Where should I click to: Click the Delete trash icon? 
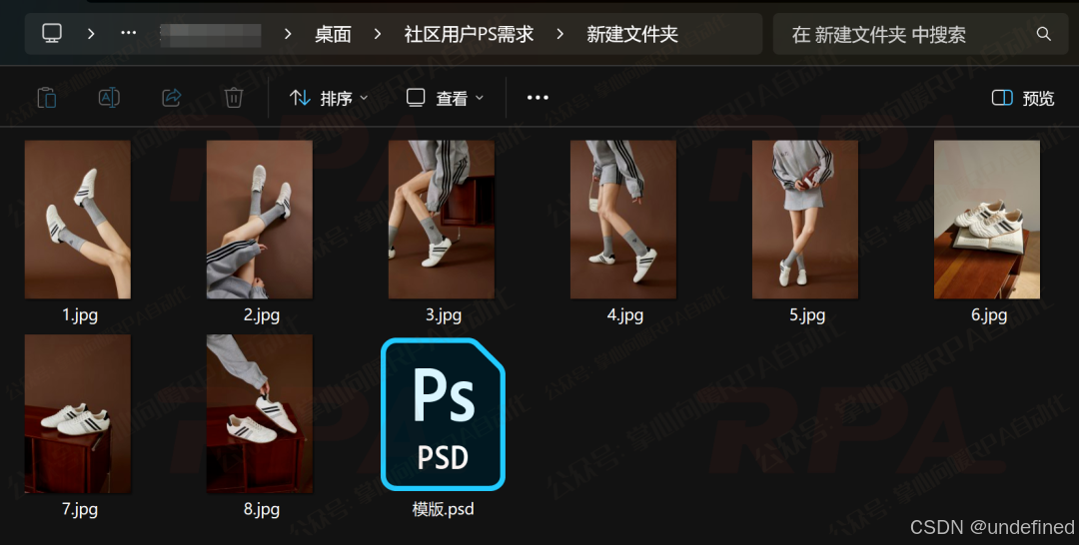pos(234,98)
